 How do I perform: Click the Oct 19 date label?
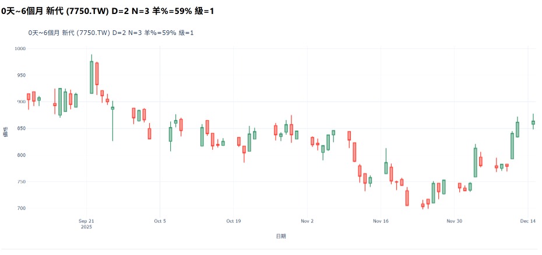(x=234, y=221)
